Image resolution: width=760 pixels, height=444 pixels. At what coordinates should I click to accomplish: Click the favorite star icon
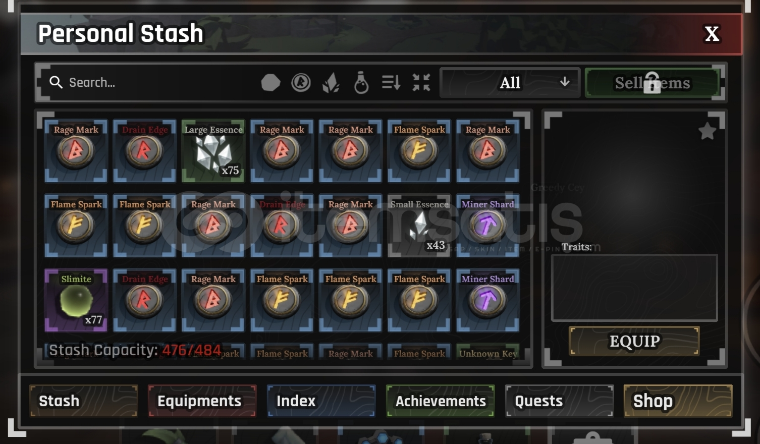[x=708, y=131]
